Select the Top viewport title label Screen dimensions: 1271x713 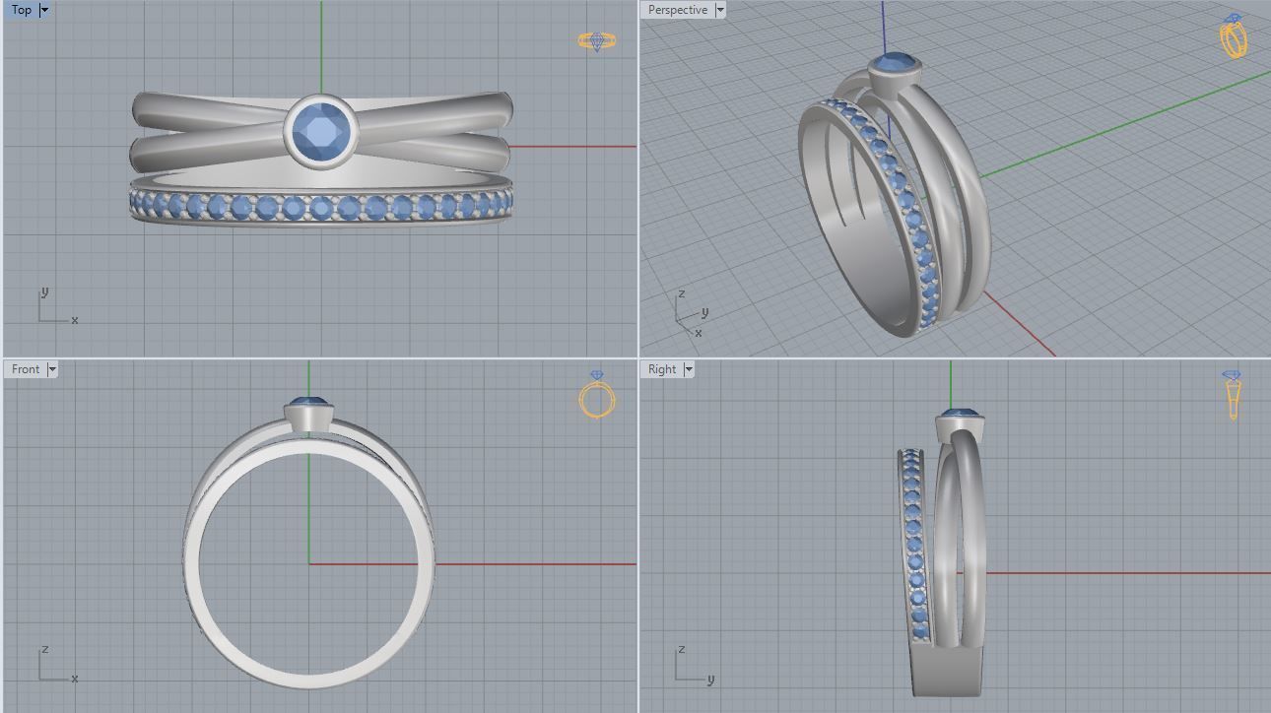click(22, 10)
